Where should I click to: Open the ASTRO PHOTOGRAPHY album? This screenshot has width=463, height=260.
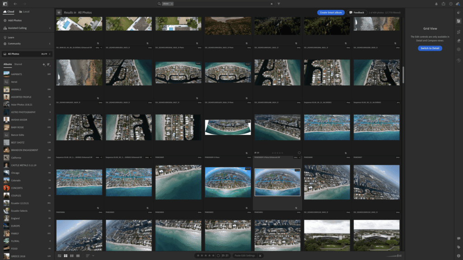(27, 112)
